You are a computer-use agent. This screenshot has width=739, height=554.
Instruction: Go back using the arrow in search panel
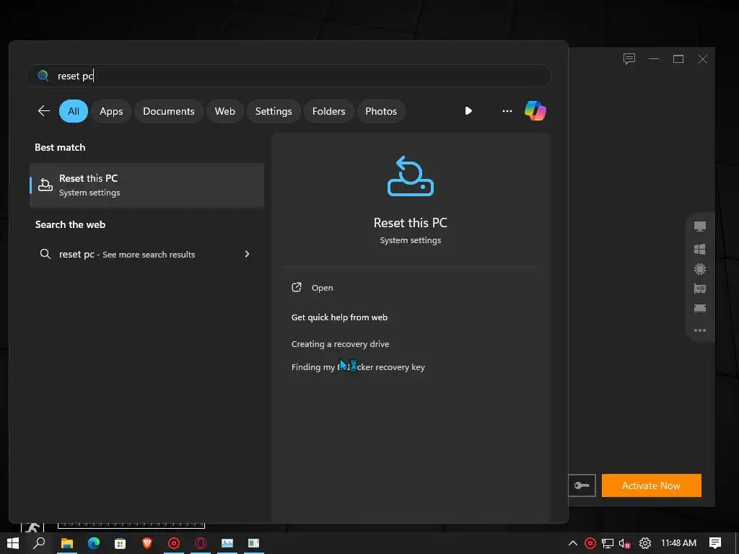pyautogui.click(x=44, y=111)
